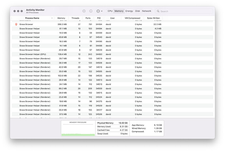
Task: Expand the action menu dropdown chevron
Action: coord(102,11)
